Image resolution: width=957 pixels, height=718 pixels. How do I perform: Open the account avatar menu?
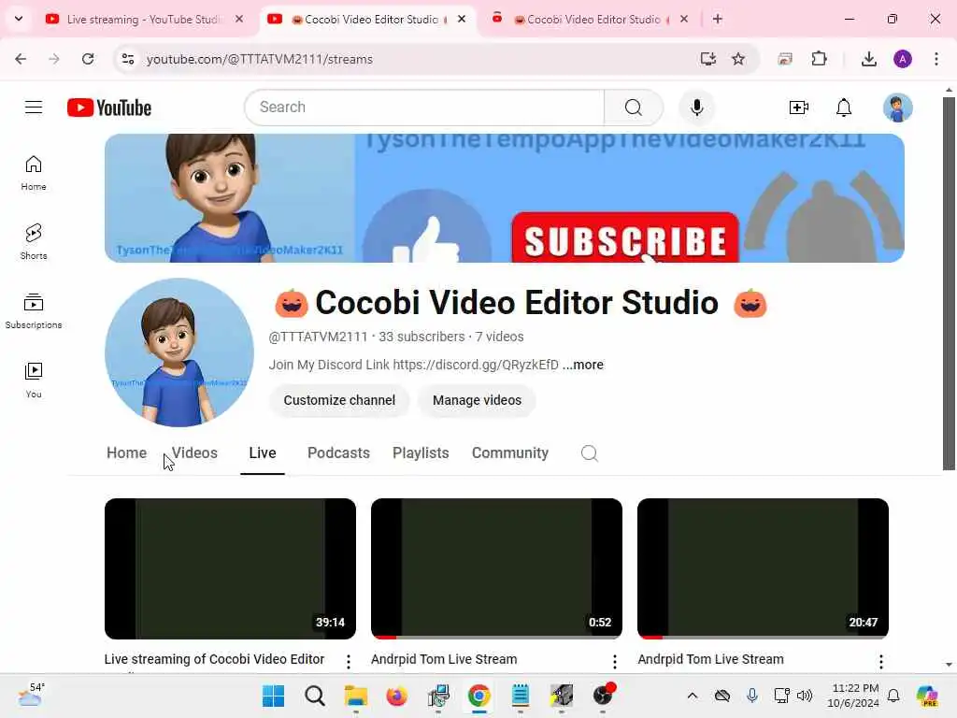[898, 108]
